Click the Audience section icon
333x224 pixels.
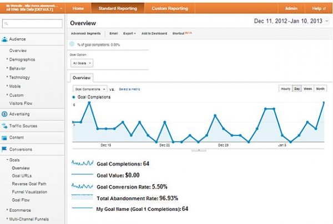point(5,39)
